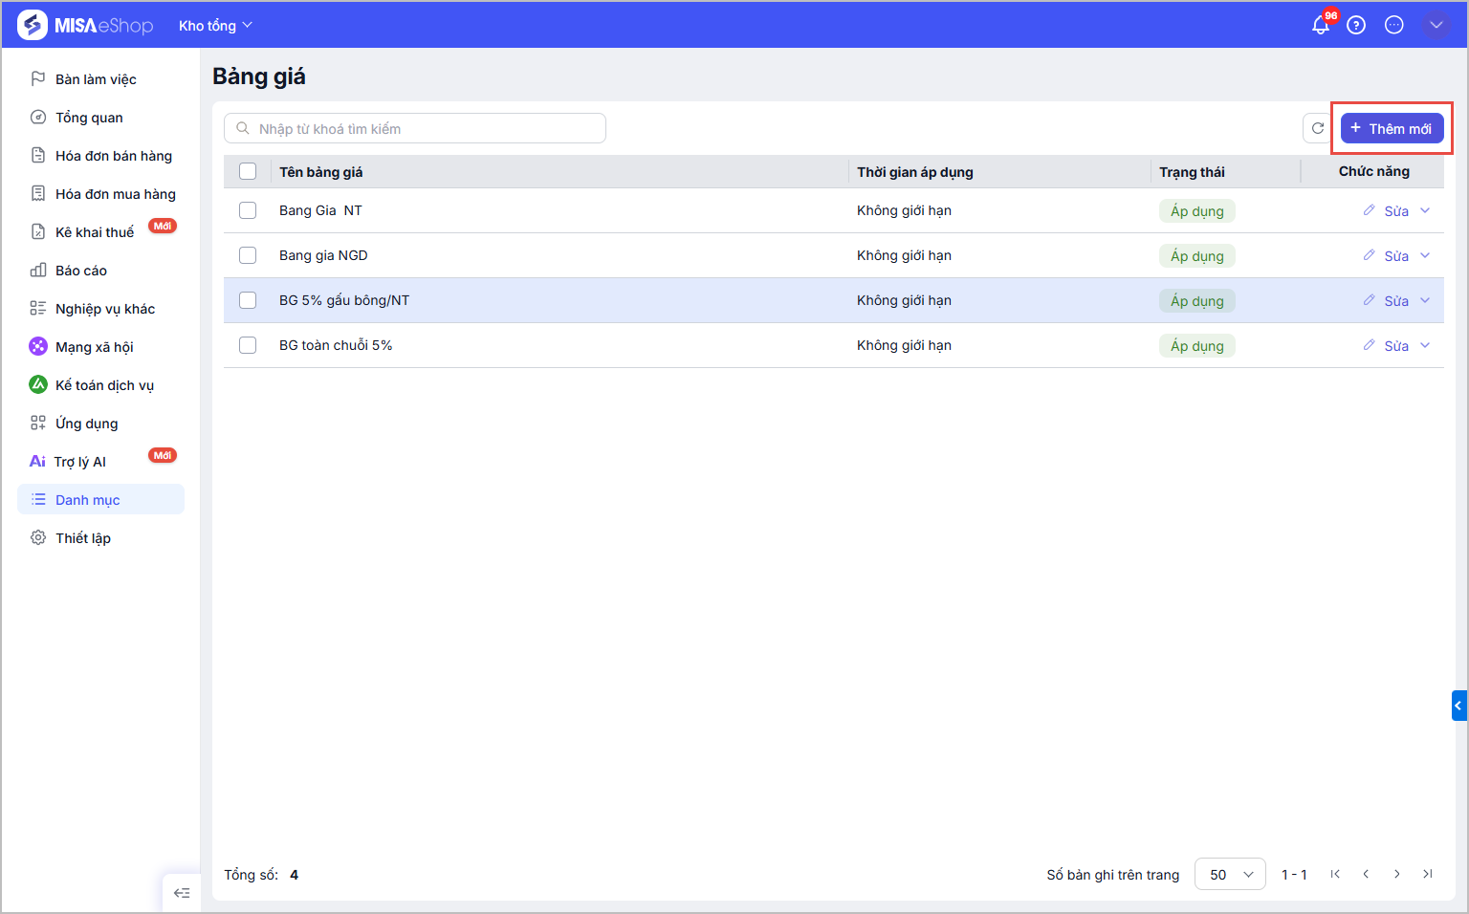
Task: Click Sửa for BG 5% gấu bông/NT
Action: point(1395,300)
